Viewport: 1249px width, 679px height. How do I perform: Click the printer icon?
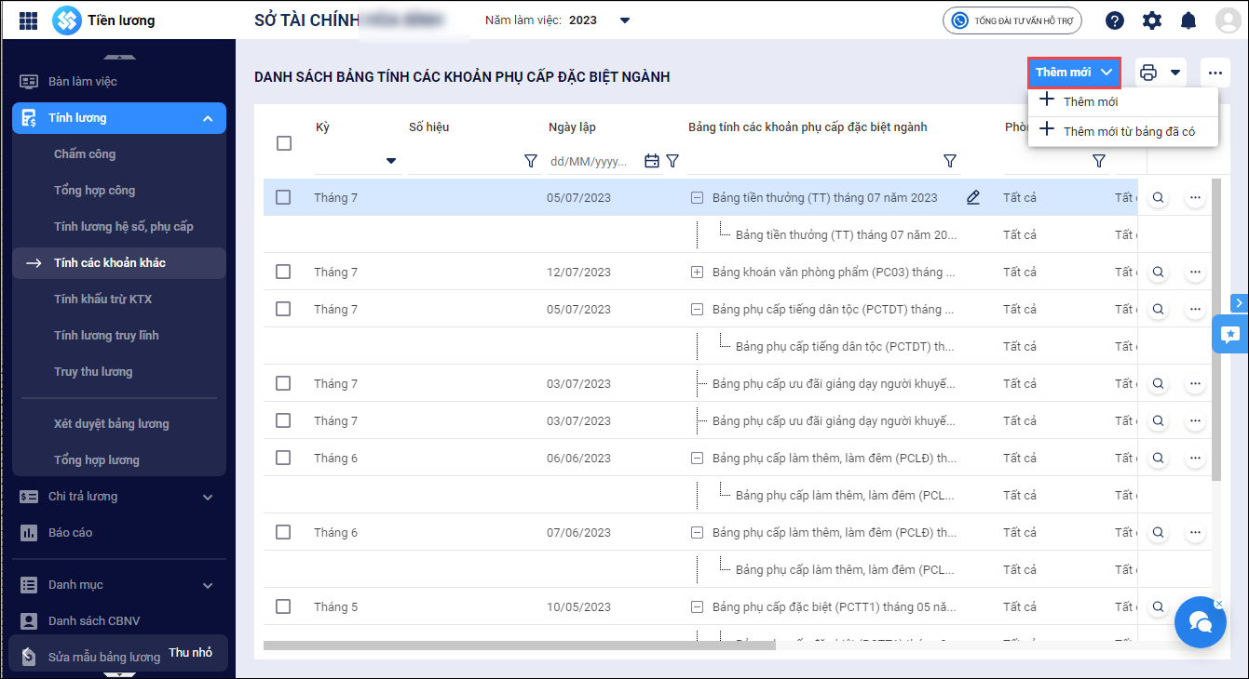tap(1148, 73)
